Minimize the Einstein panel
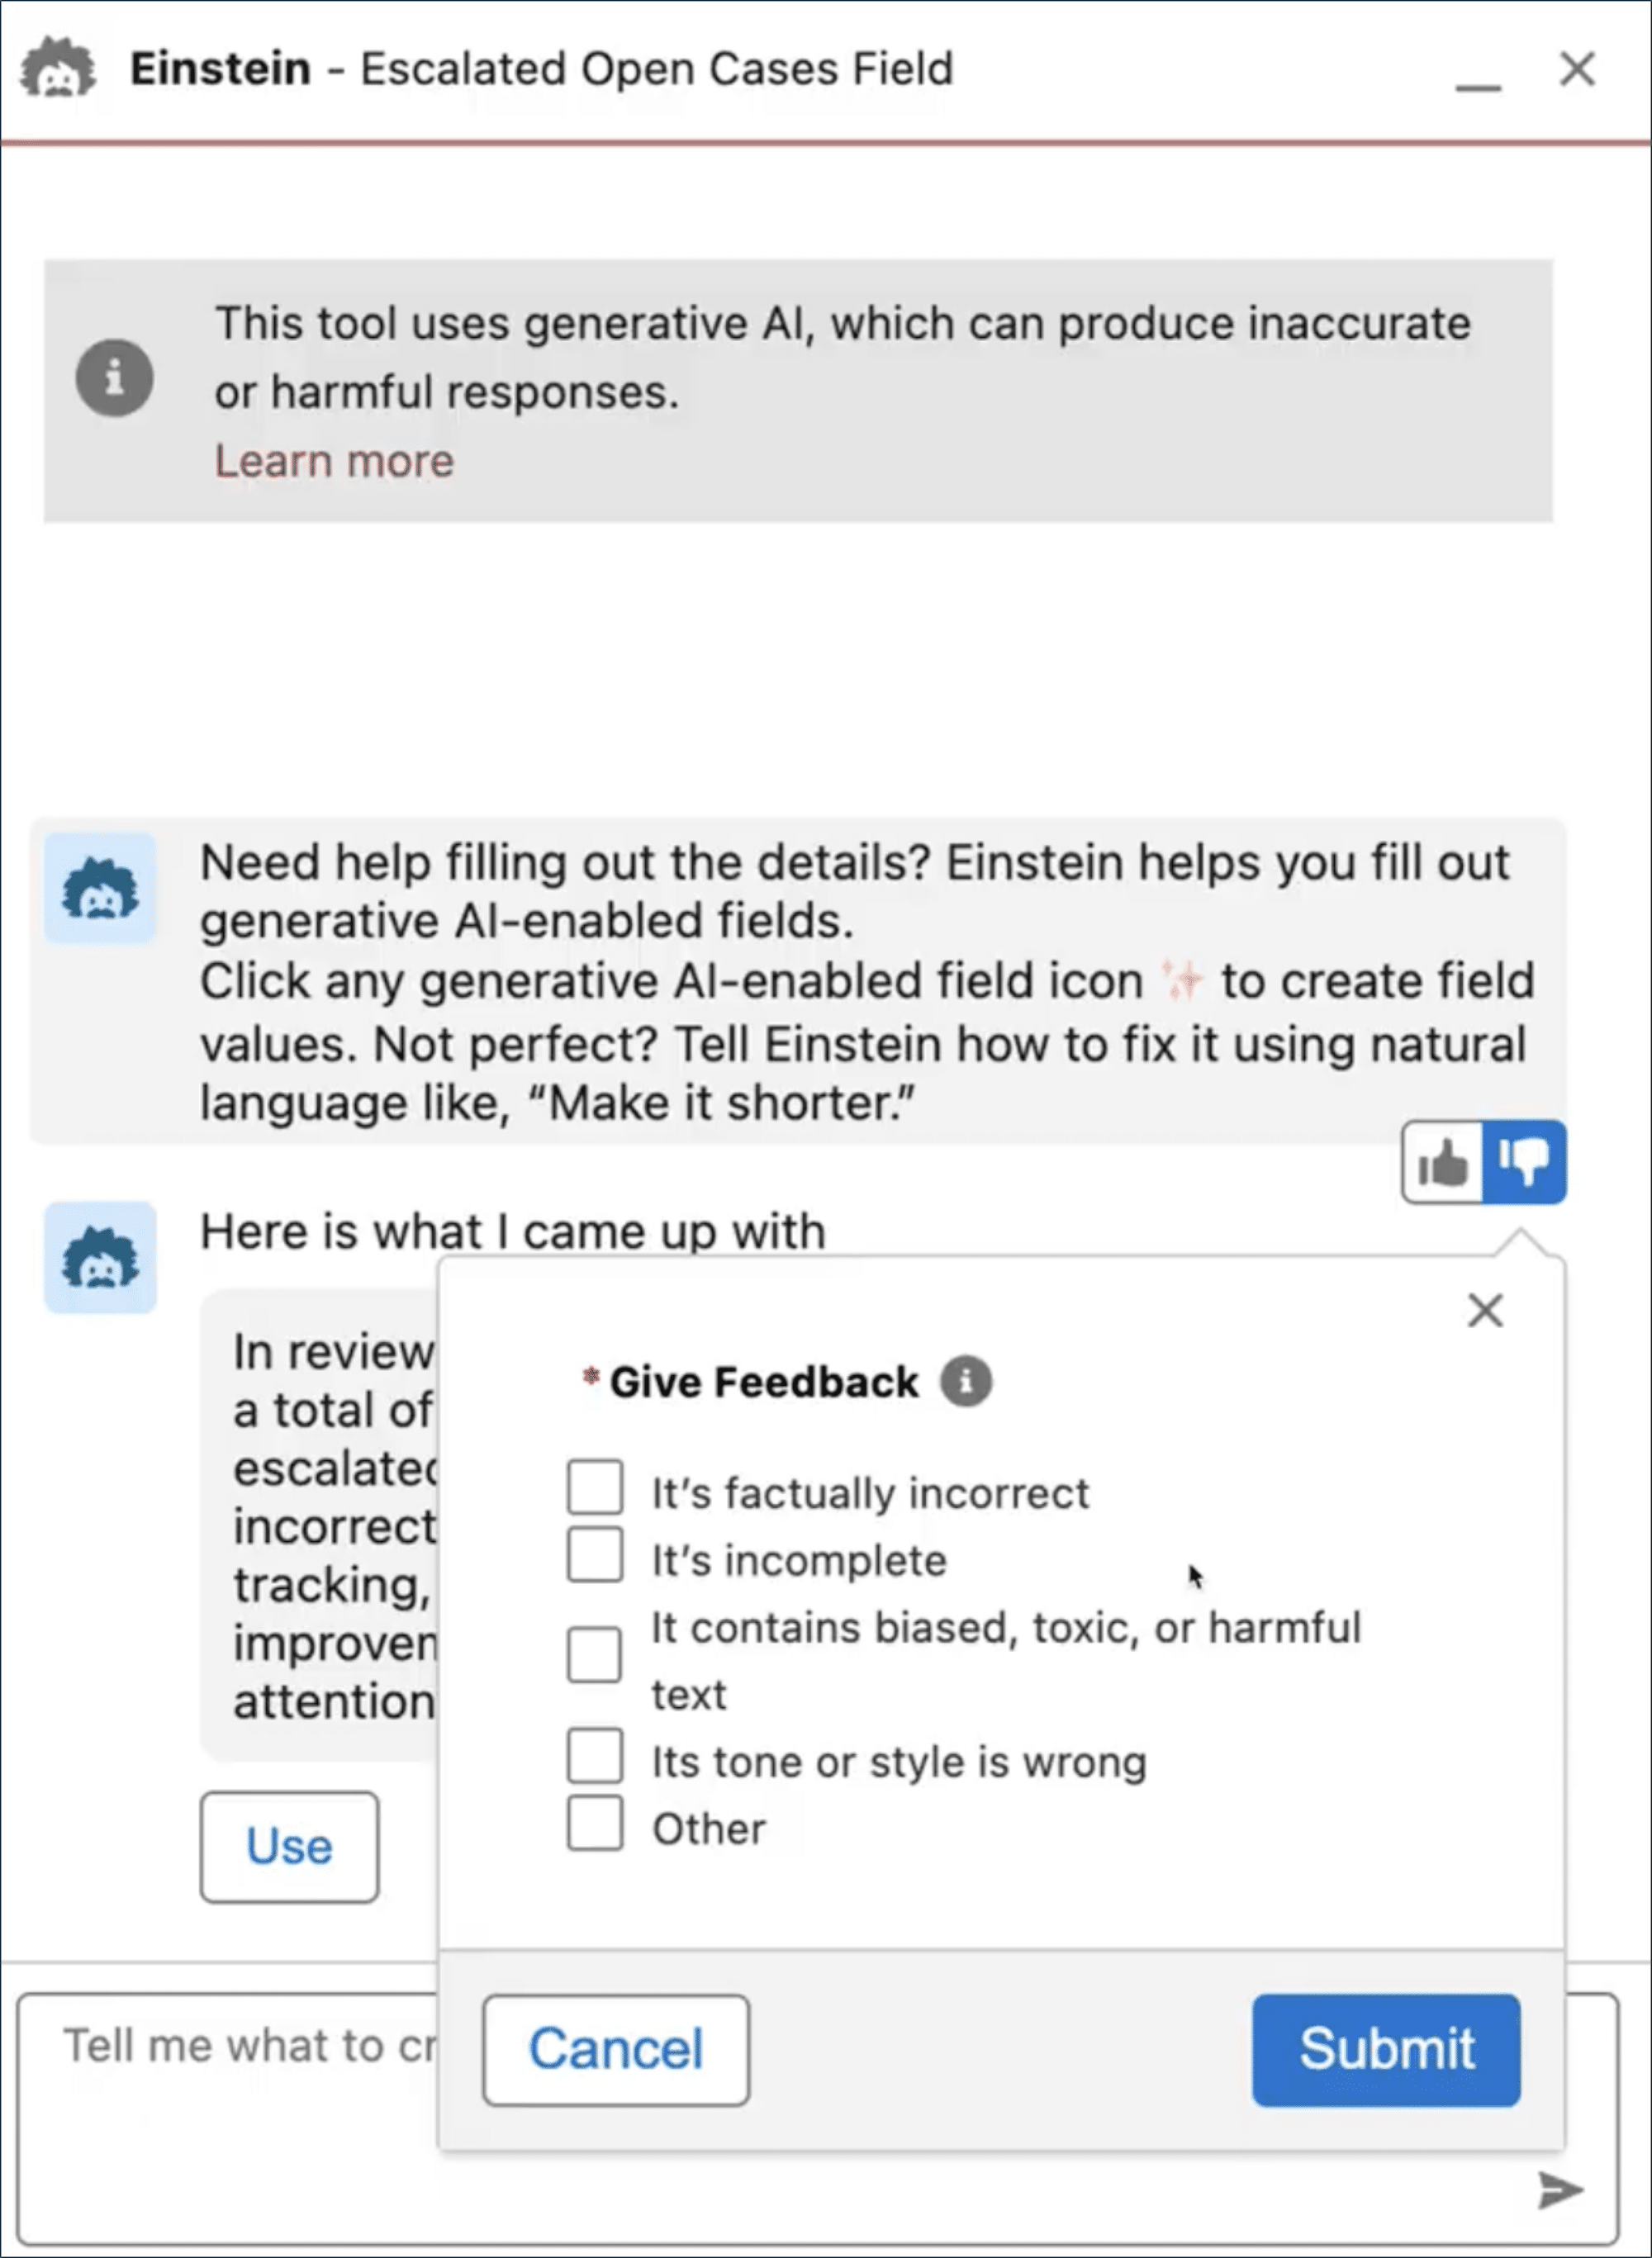 1478,78
